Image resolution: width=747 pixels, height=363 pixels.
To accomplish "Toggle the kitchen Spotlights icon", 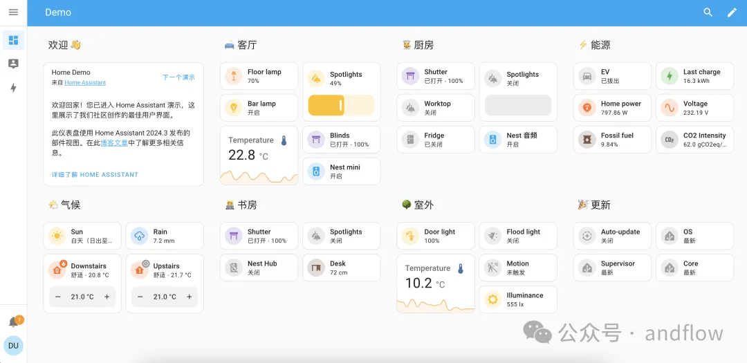I will 493,79.
